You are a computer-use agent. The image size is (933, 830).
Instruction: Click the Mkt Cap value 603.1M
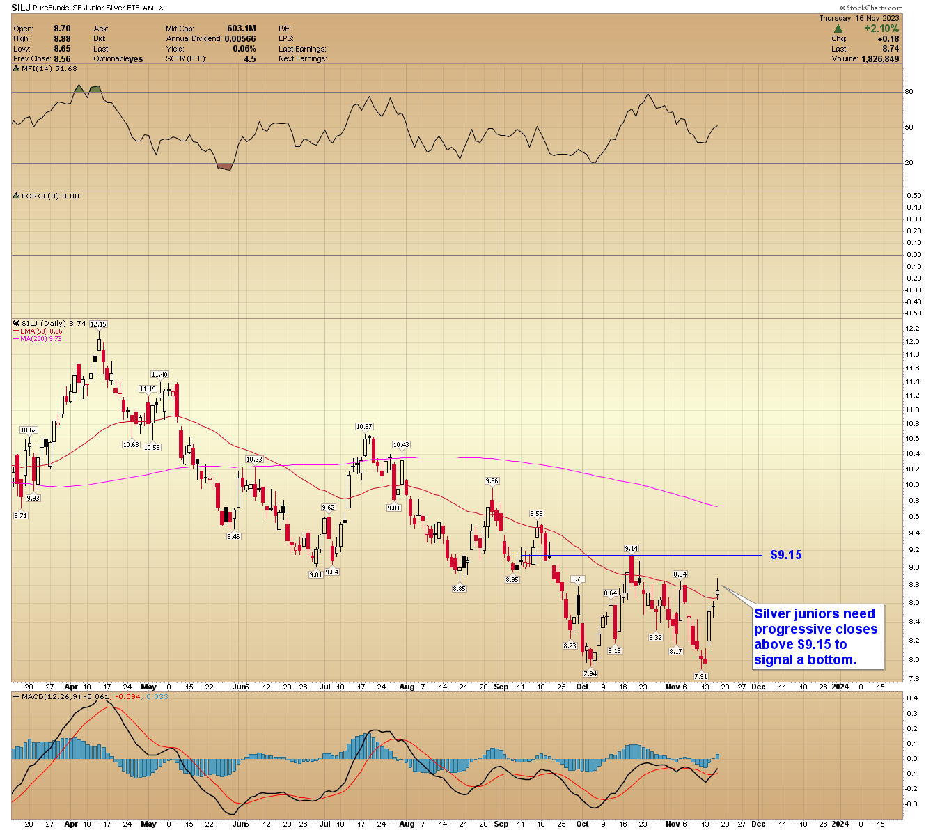tap(242, 29)
